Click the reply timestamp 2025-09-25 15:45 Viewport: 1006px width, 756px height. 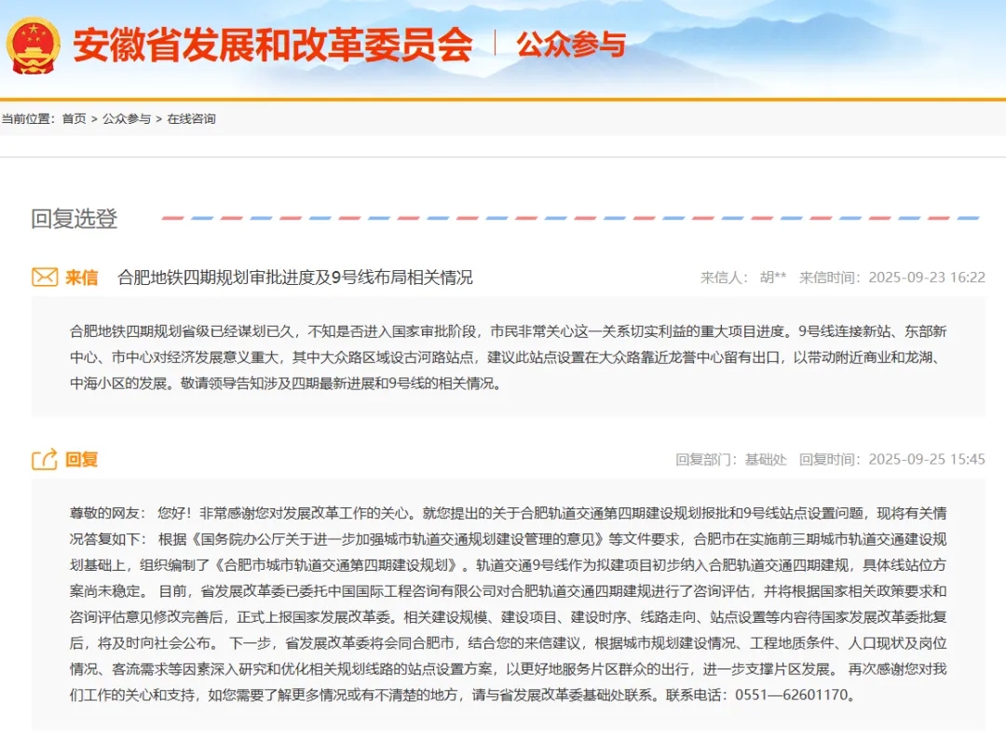[927, 460]
